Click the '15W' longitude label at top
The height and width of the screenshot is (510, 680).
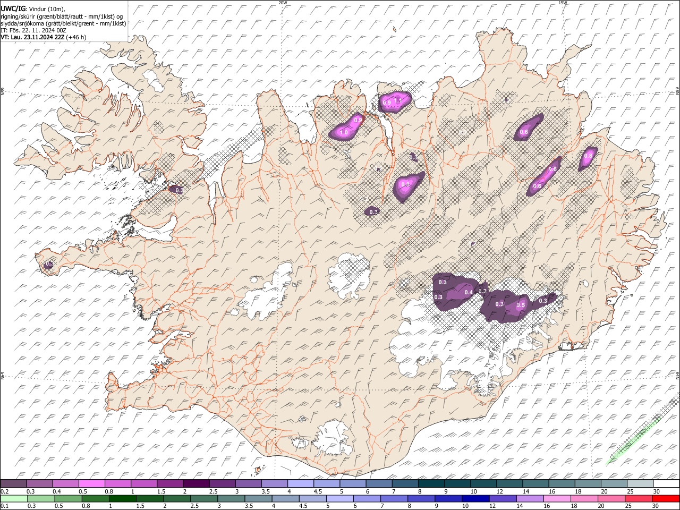click(563, 3)
